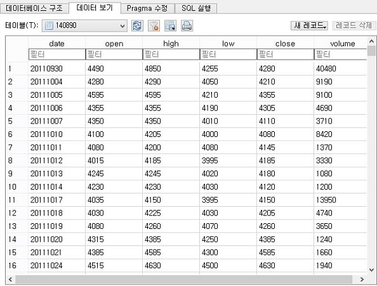Print the table data icon

pos(187,26)
